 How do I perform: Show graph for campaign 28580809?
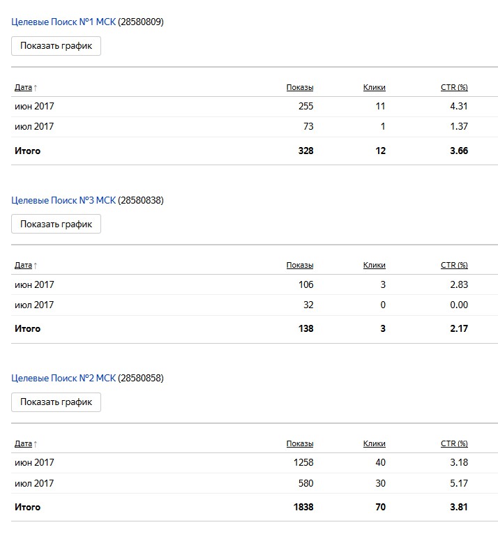[x=56, y=46]
